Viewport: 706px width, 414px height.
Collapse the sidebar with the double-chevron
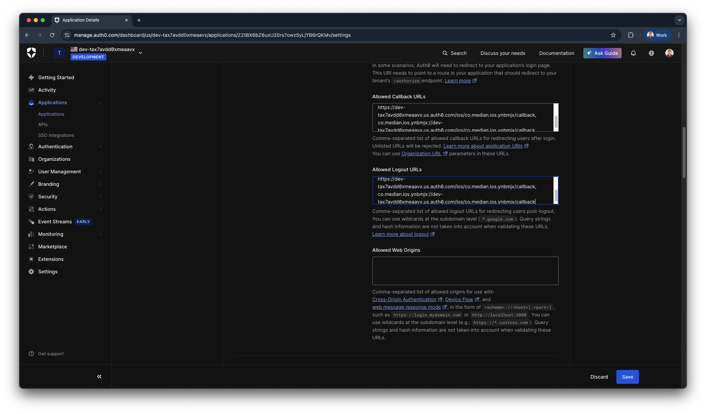click(x=99, y=376)
